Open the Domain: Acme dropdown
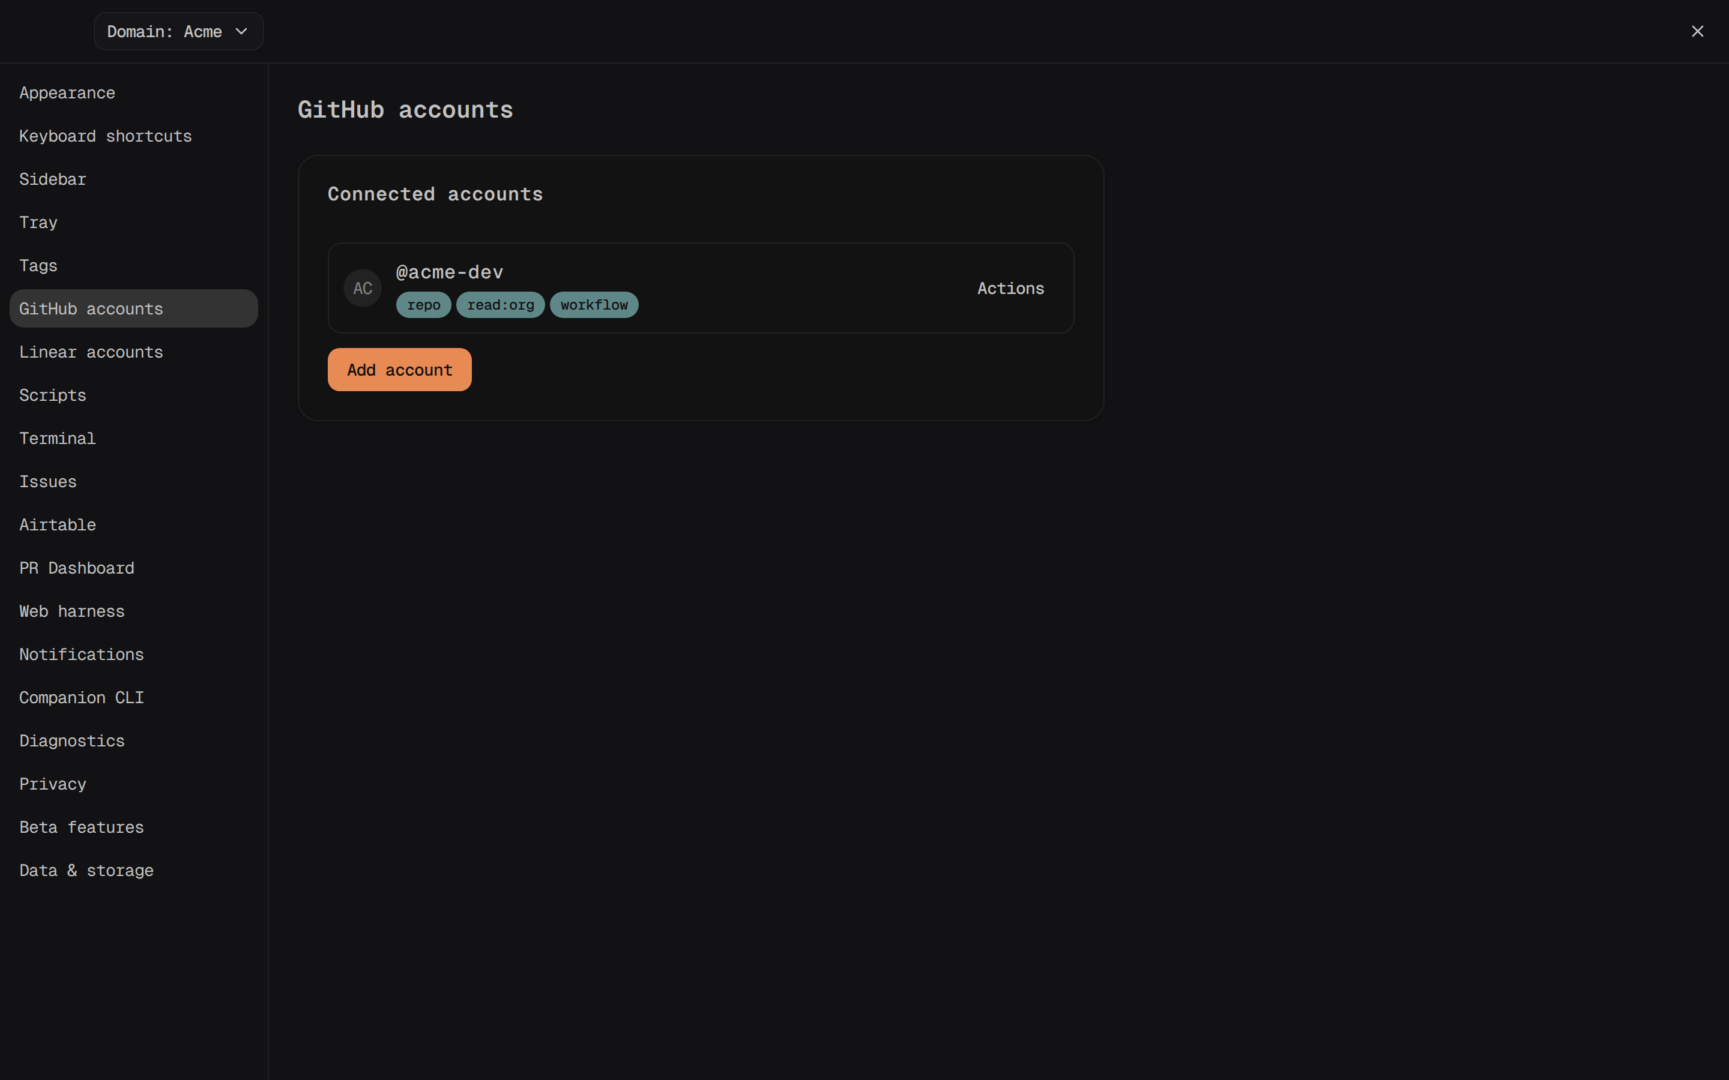 click(x=179, y=31)
